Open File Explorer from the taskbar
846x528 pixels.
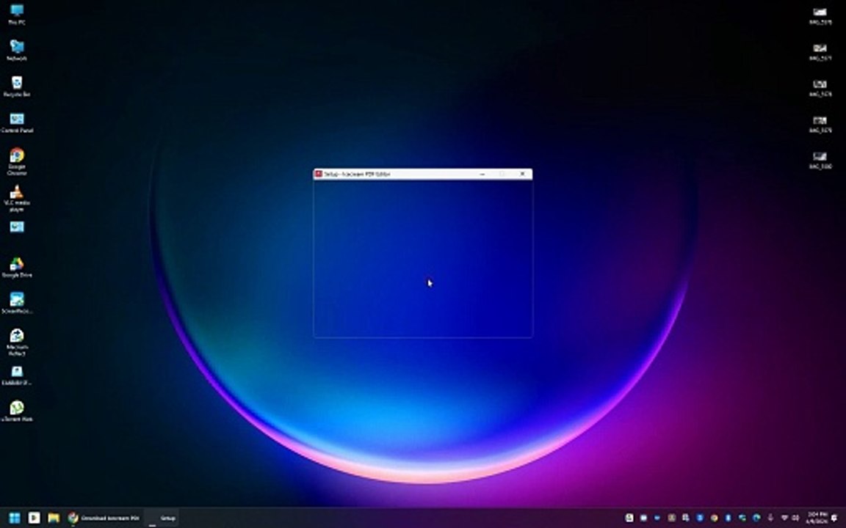(54, 518)
